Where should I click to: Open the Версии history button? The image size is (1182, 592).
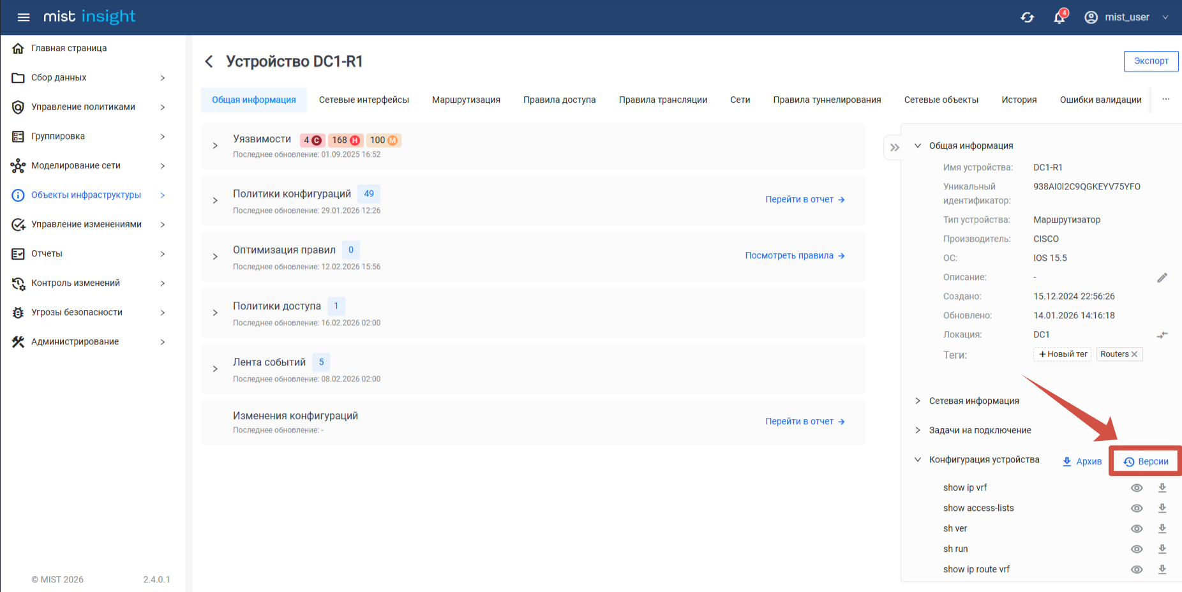point(1146,462)
